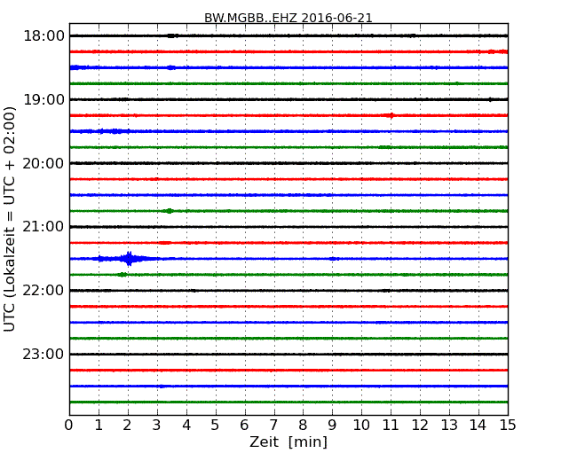
Task: Click x-axis tick label 9
Action: pyautogui.click(x=332, y=426)
